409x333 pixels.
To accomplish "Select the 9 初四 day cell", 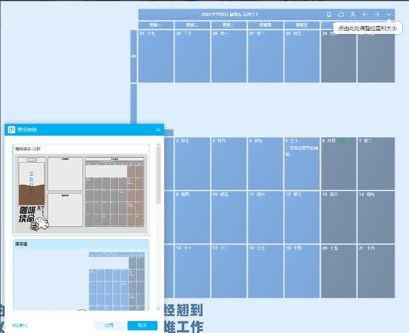I will click(x=192, y=218).
